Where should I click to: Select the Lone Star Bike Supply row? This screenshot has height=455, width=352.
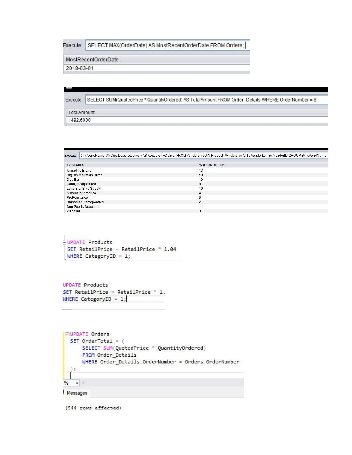click(x=197, y=189)
